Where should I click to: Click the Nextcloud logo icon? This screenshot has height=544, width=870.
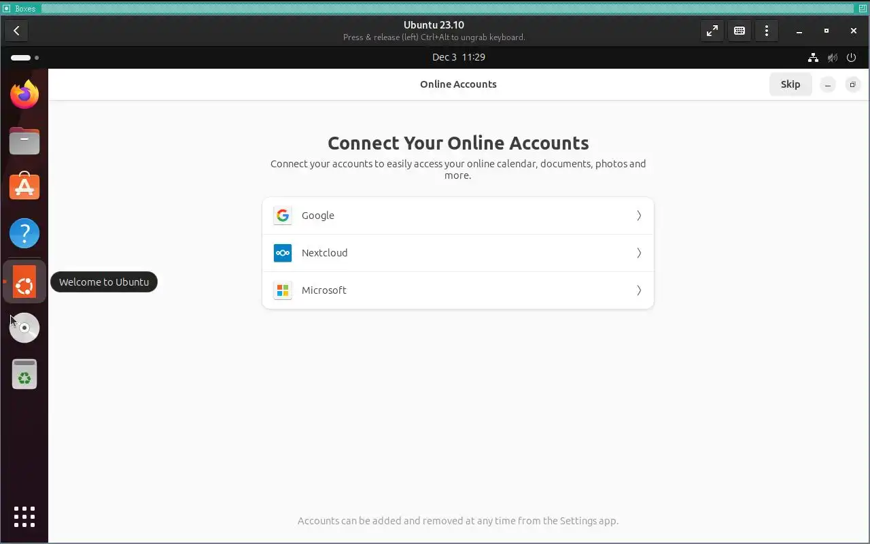click(x=283, y=253)
